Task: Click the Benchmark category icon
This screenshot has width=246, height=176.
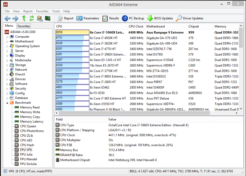Action: (x=12, y=103)
